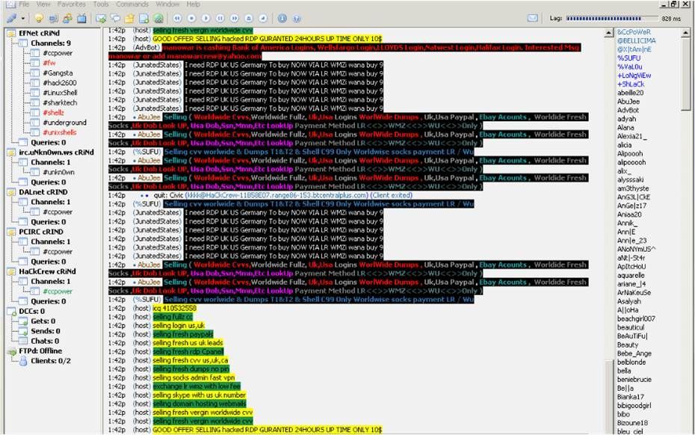Open the File menu

[x=24, y=4]
